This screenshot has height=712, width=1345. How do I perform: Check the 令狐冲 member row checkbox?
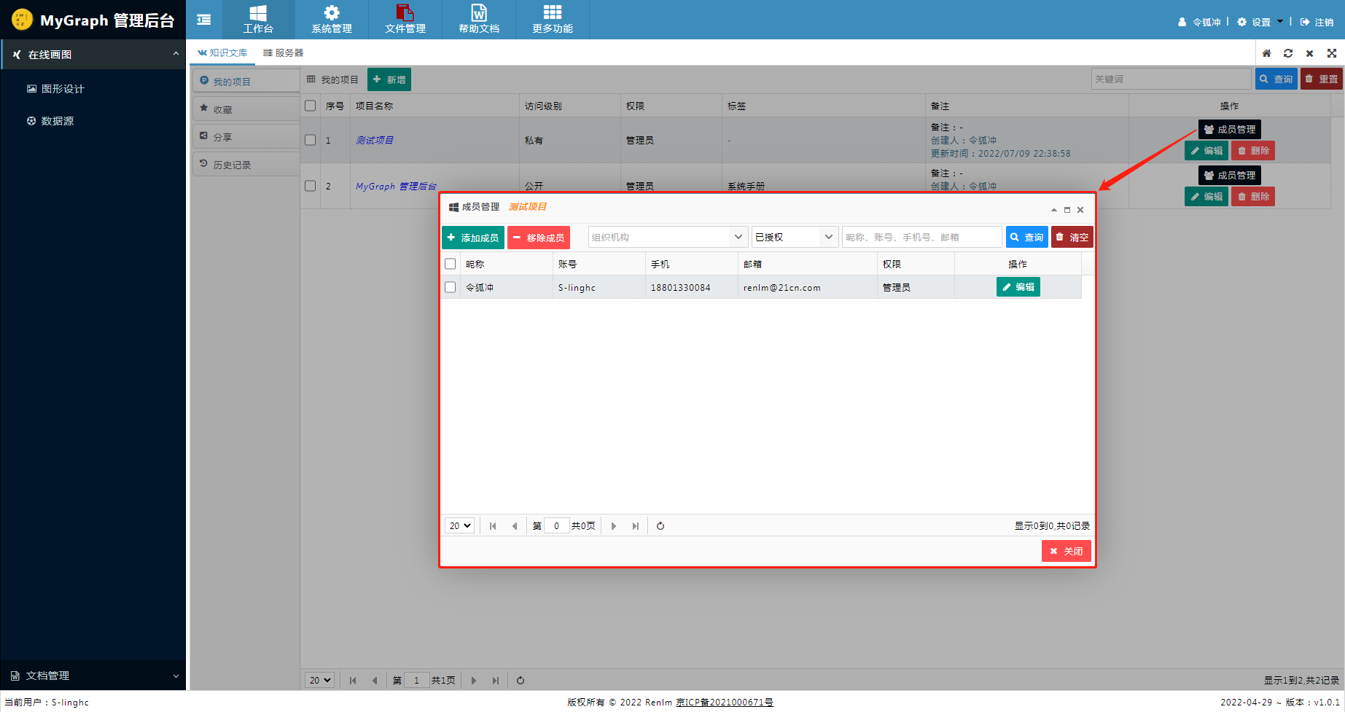click(451, 287)
